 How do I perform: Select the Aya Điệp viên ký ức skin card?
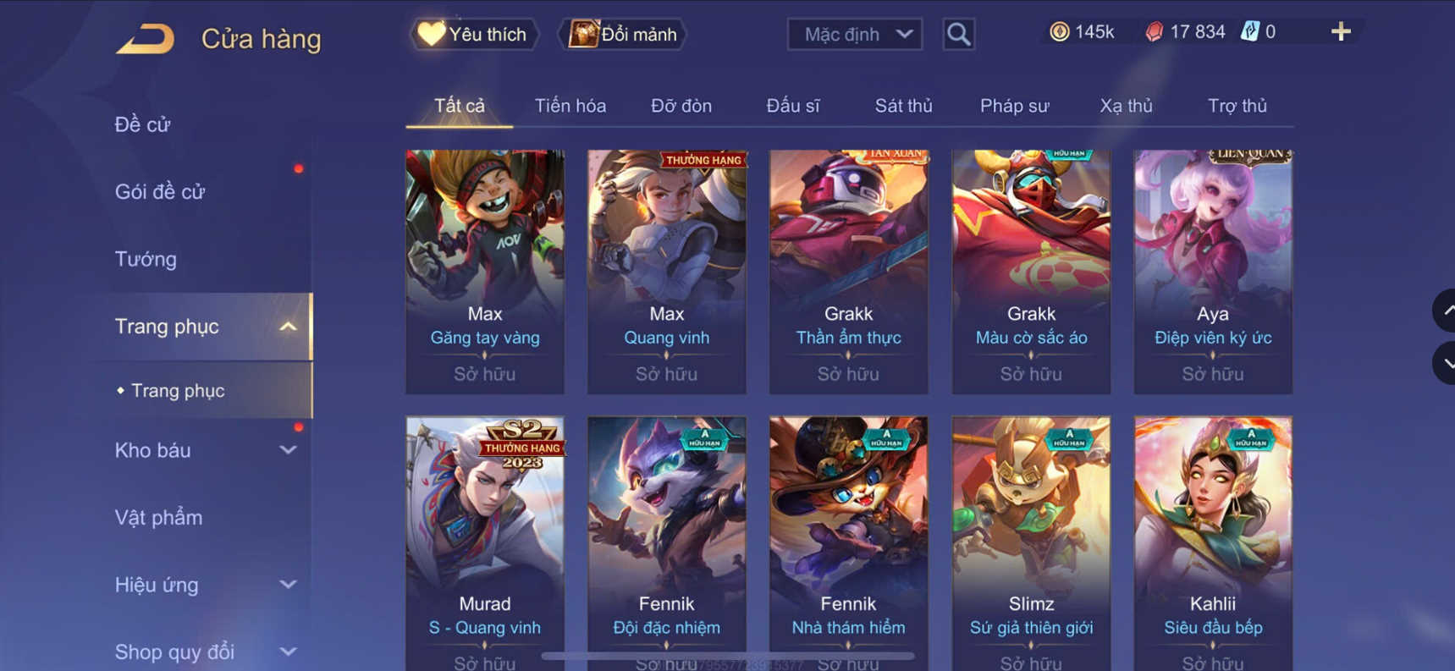tap(1213, 272)
